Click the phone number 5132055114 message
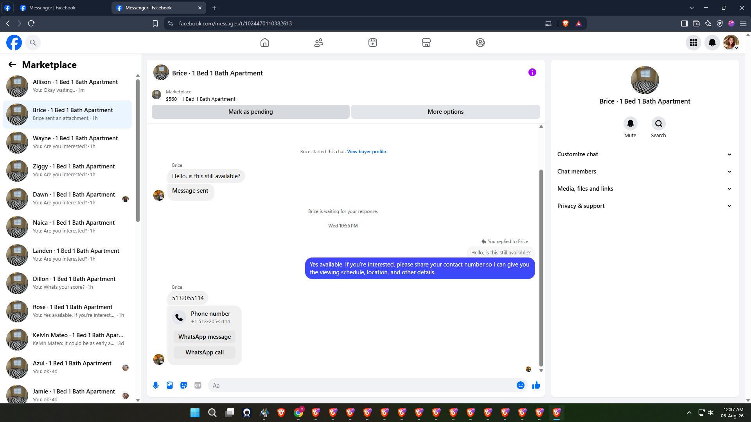Screen dimensions: 751x422 pyautogui.click(x=188, y=298)
